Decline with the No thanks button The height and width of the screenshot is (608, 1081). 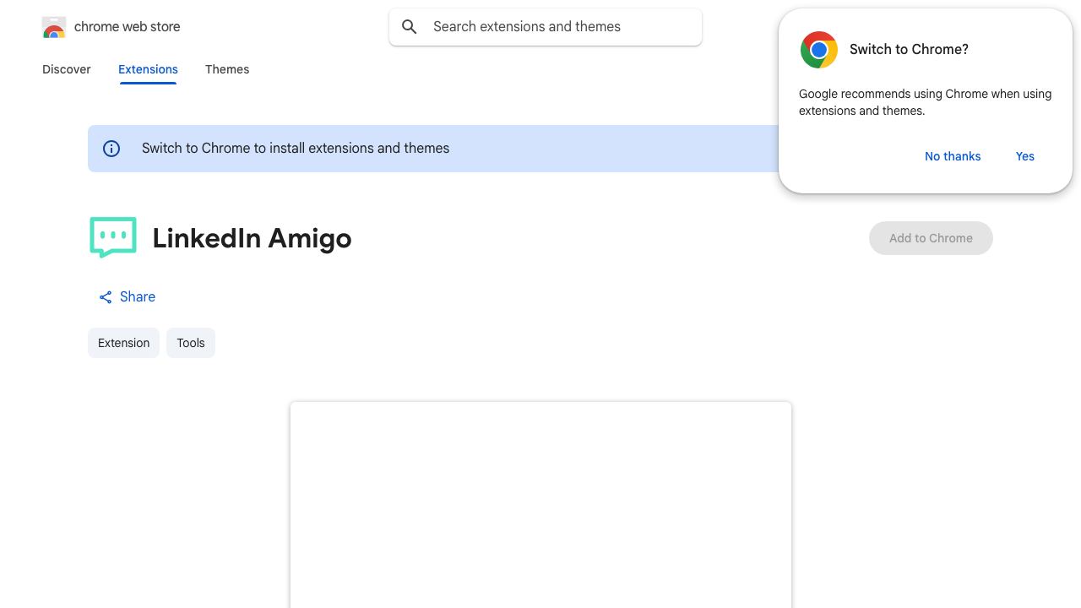pos(953,156)
